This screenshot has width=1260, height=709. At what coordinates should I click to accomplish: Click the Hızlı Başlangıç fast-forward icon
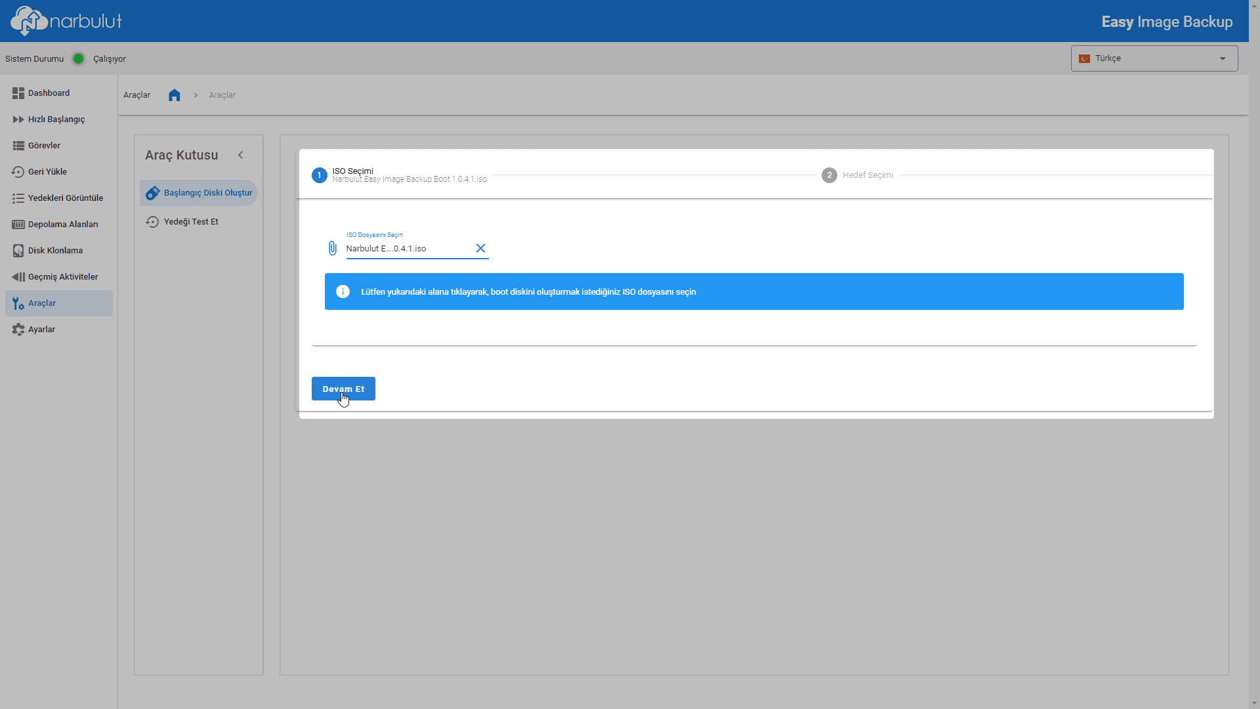coord(18,119)
